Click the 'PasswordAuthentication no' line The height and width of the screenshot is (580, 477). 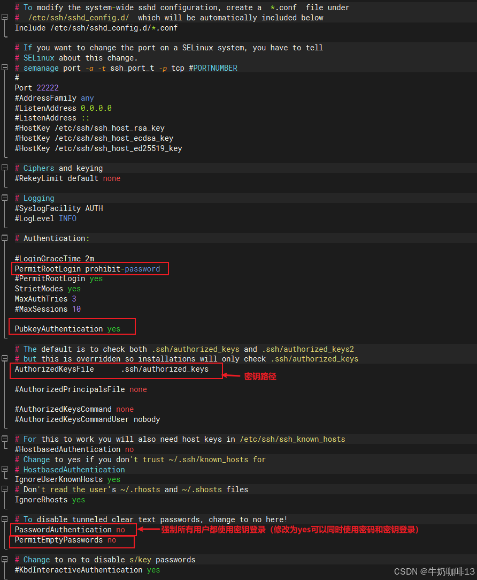click(70, 530)
